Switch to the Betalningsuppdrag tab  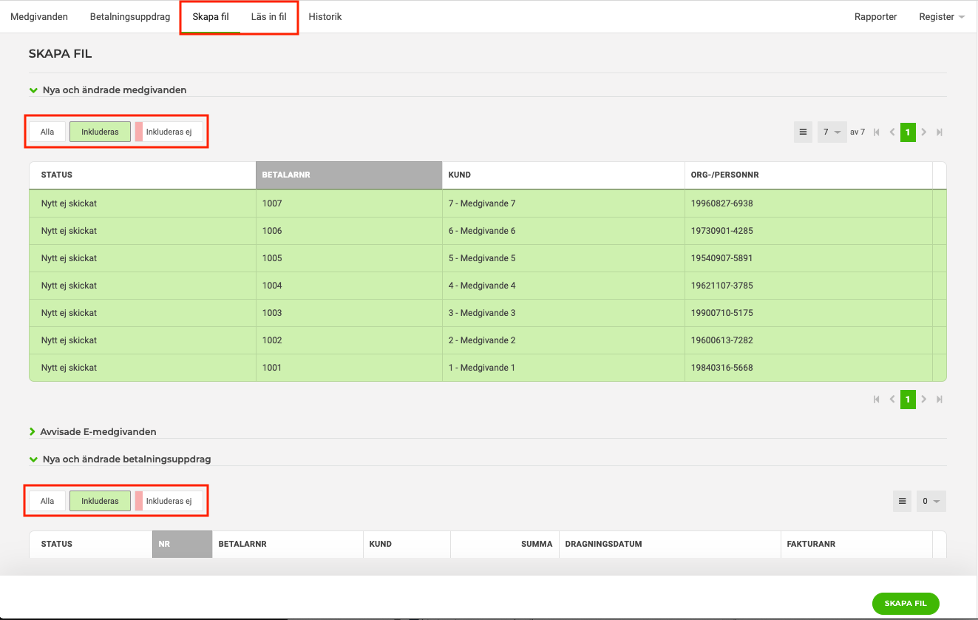129,16
